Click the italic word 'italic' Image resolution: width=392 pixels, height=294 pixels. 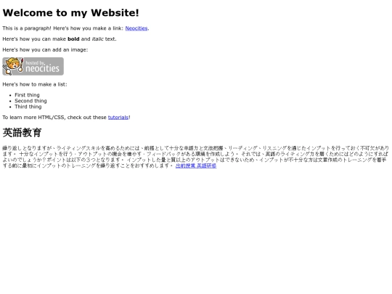point(97,39)
